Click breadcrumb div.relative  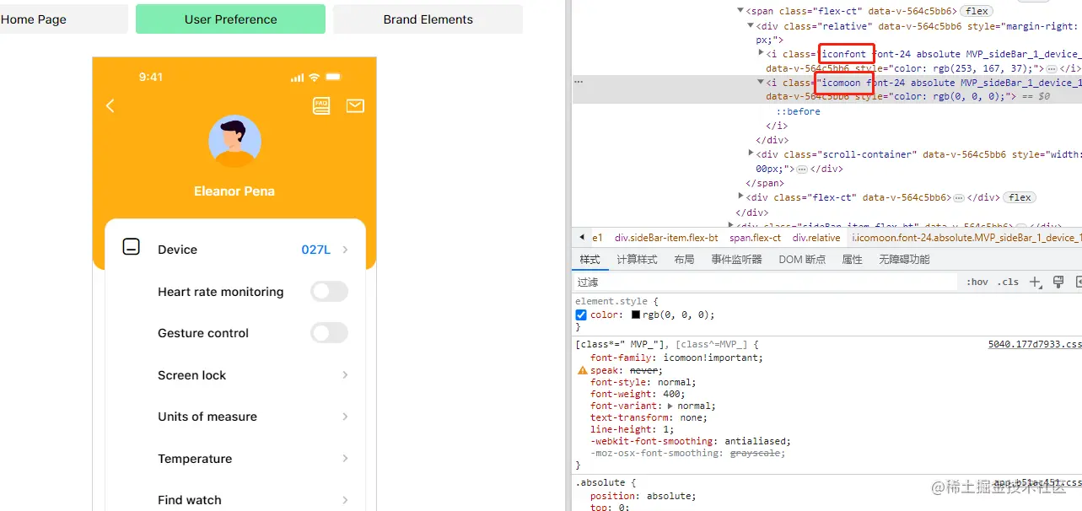click(x=816, y=238)
